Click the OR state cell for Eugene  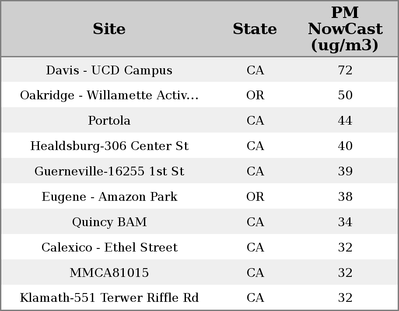(255, 197)
